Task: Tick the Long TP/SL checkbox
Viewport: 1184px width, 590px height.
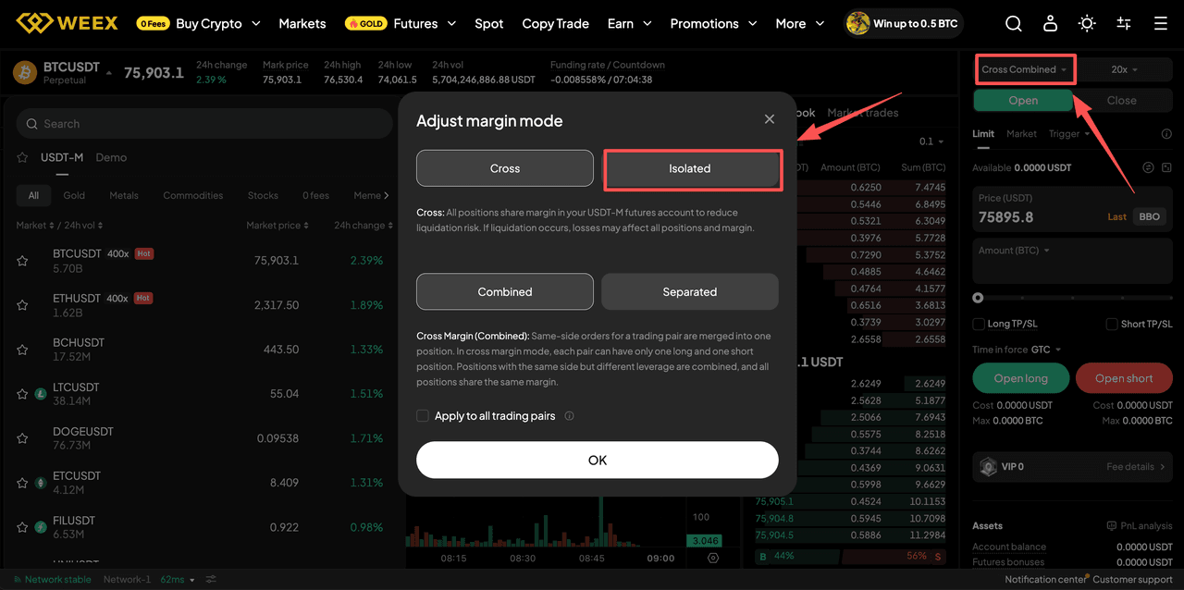Action: (x=979, y=324)
